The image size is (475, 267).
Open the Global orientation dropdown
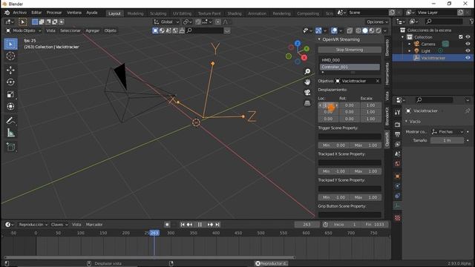coord(166,22)
